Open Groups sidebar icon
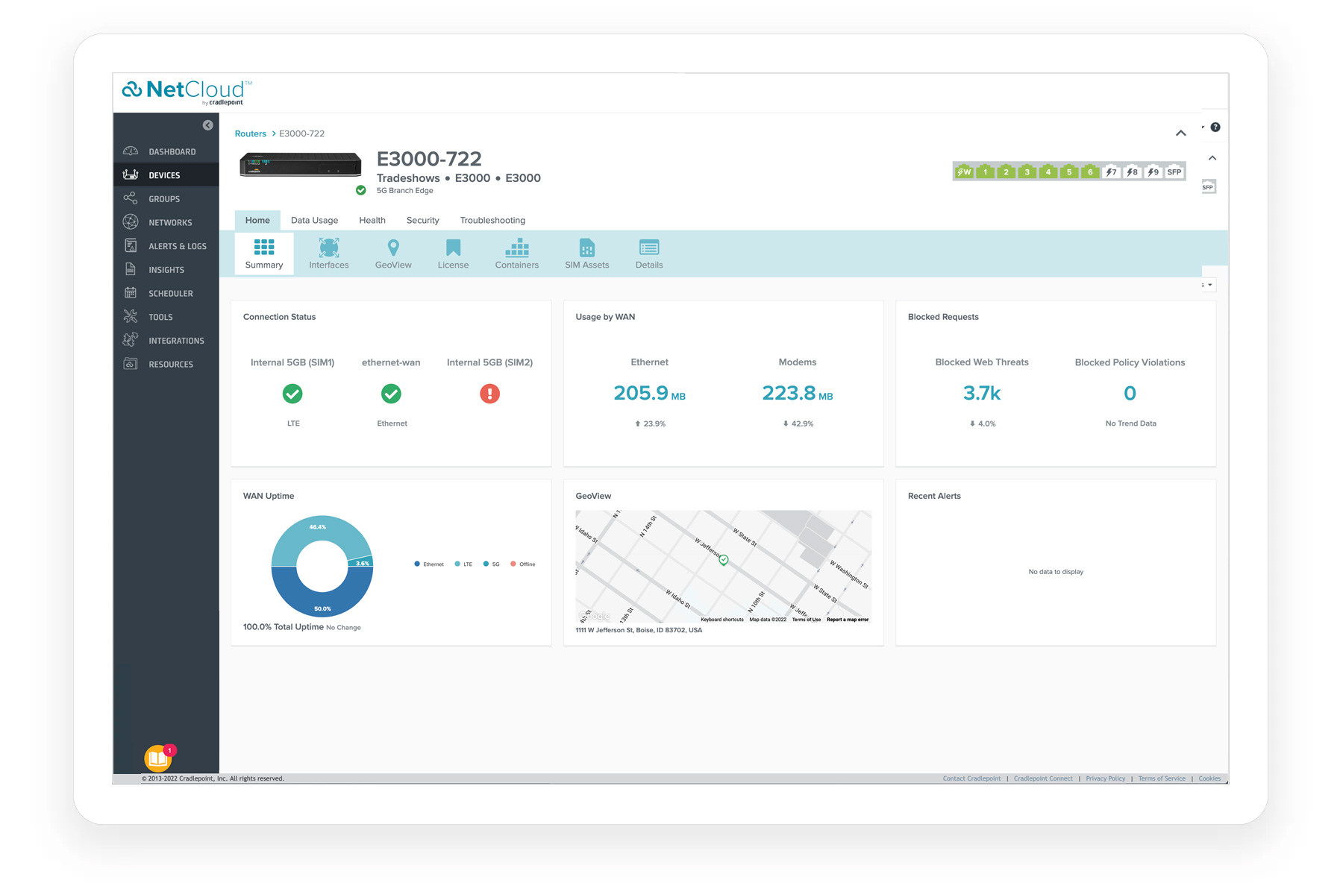This screenshot has width=1343, height=891. (x=131, y=198)
